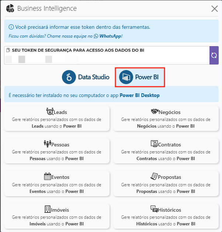Click the Contratos certificate icon
Viewport: 222px width, 232px height.
[154, 144]
